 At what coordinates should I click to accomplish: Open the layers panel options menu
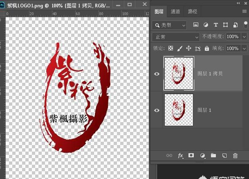pyautogui.click(x=244, y=11)
